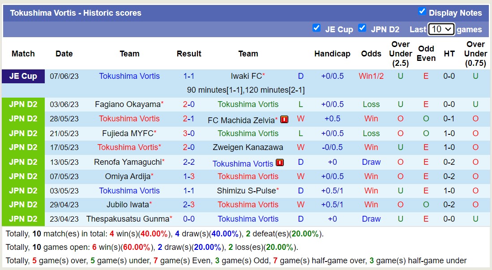
Task: Click the Tokushima Vortis link in the top row
Action: point(129,76)
